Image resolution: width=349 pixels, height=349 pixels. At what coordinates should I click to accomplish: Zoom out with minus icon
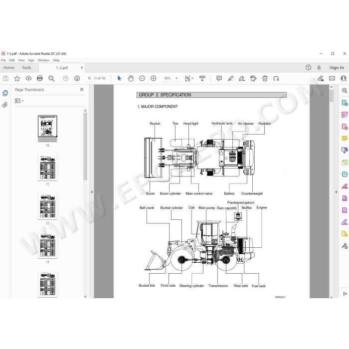click(142, 78)
